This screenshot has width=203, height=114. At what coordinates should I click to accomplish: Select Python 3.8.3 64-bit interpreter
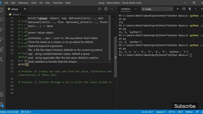point(9,112)
